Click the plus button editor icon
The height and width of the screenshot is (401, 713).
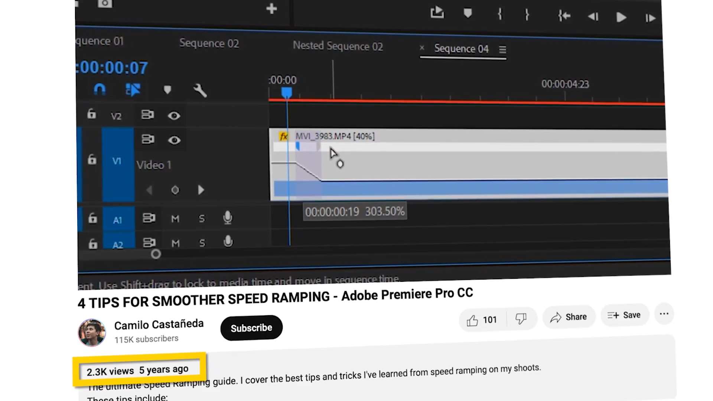[x=271, y=9]
